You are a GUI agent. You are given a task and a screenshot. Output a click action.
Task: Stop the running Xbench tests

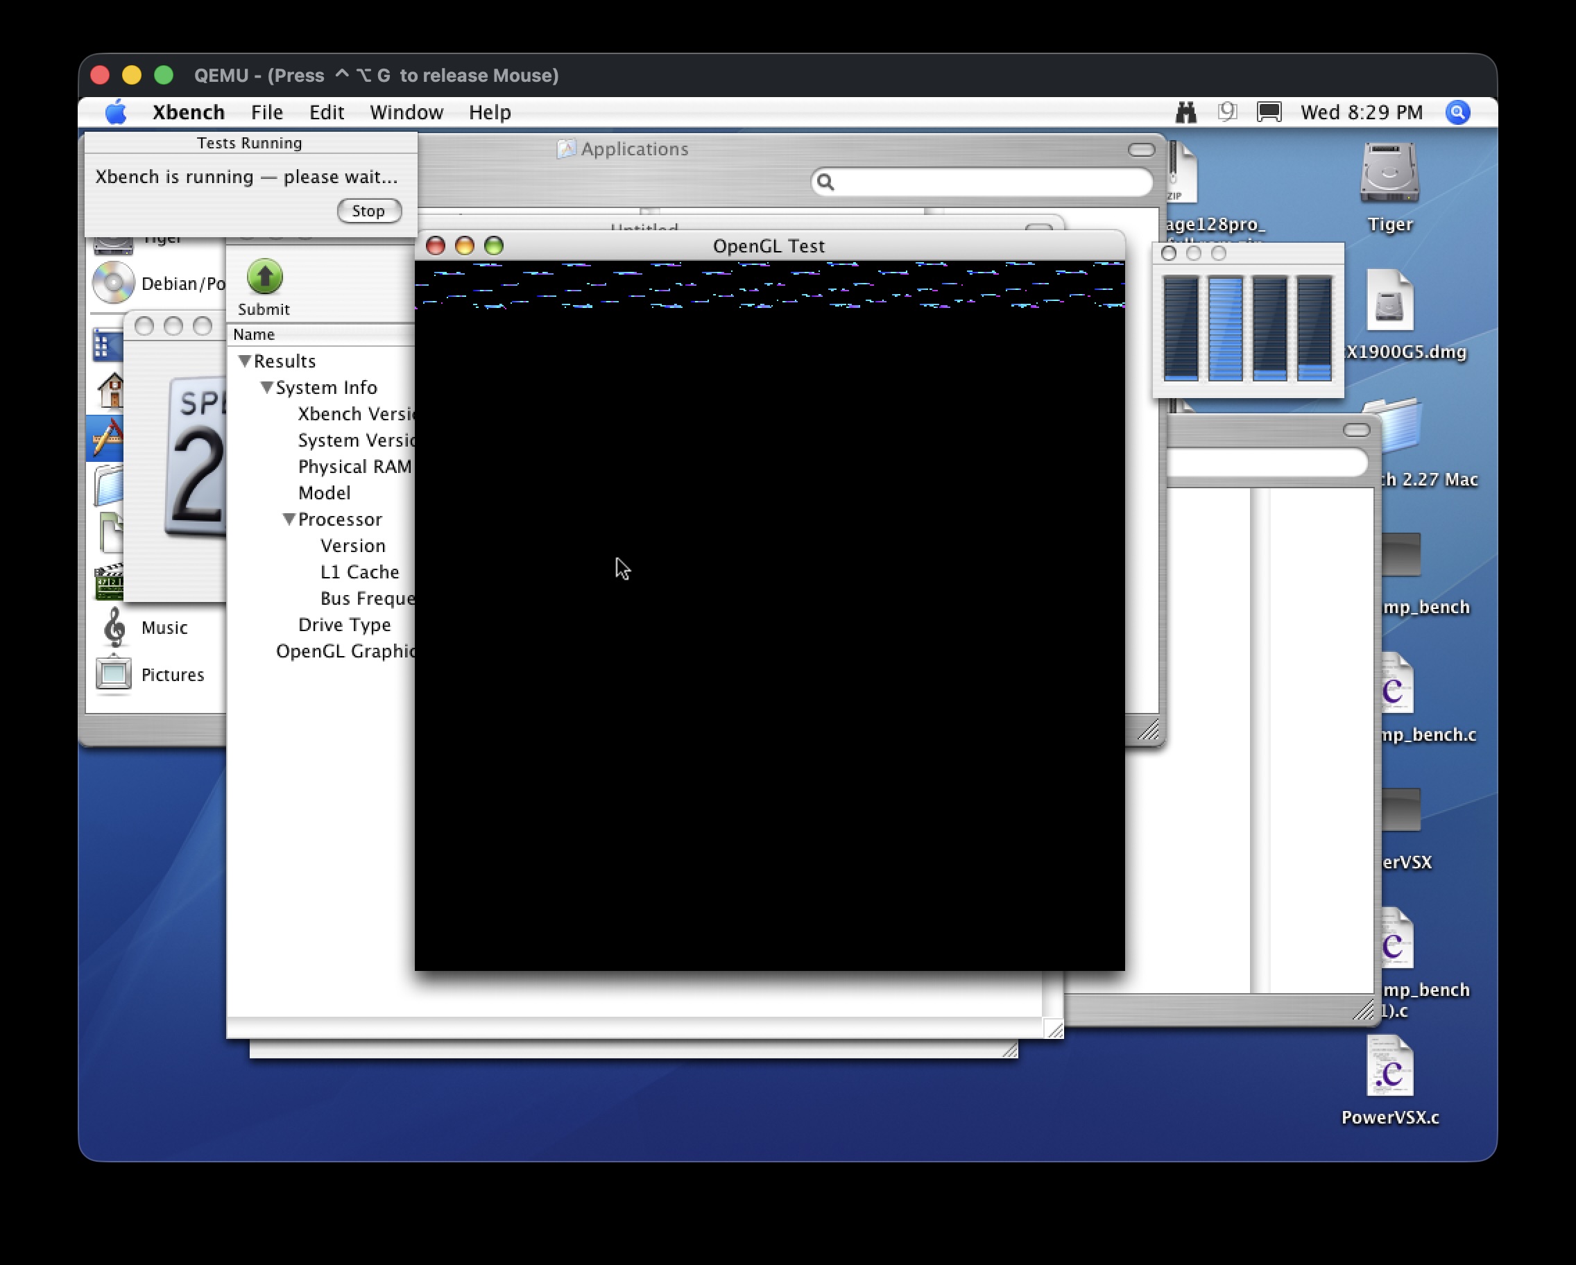pyautogui.click(x=369, y=212)
